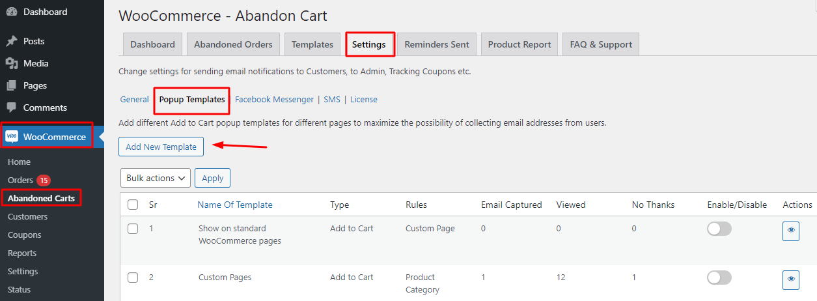Click the Apply bulk action button
The height and width of the screenshot is (301, 817).
pos(213,178)
